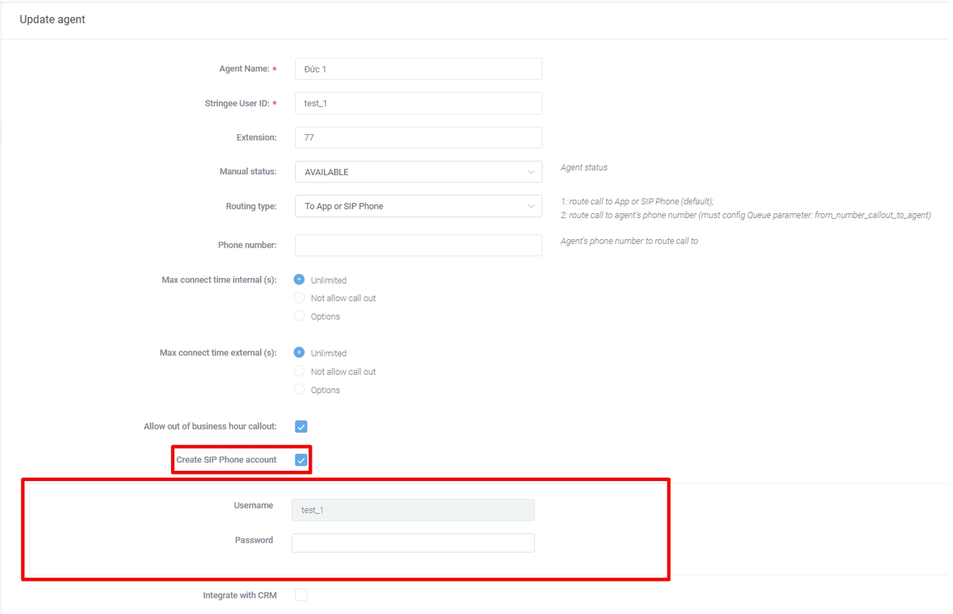953x614 pixels.
Task: Click the chevron arrow in Routing type
Action: pos(531,206)
